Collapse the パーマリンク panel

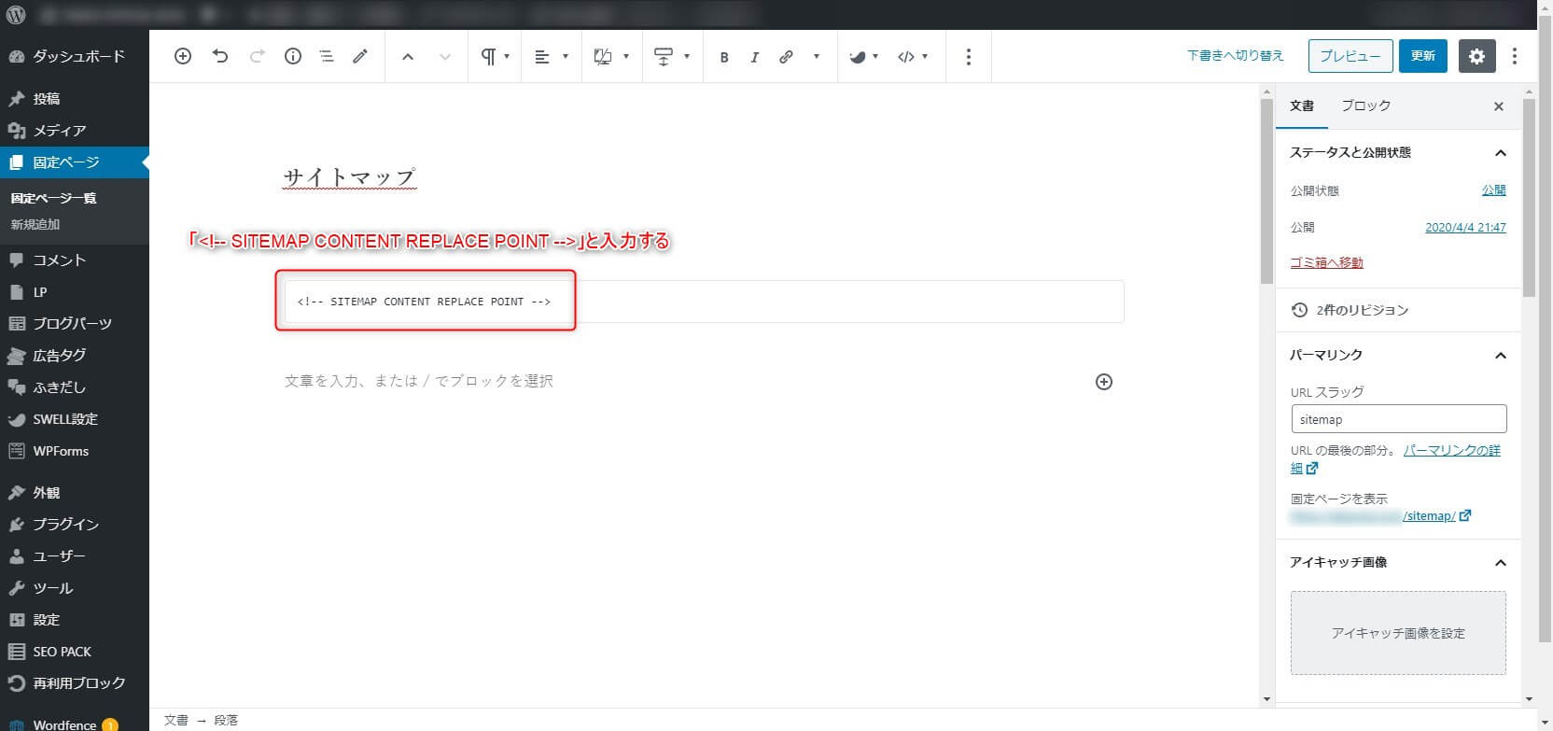coord(1500,356)
